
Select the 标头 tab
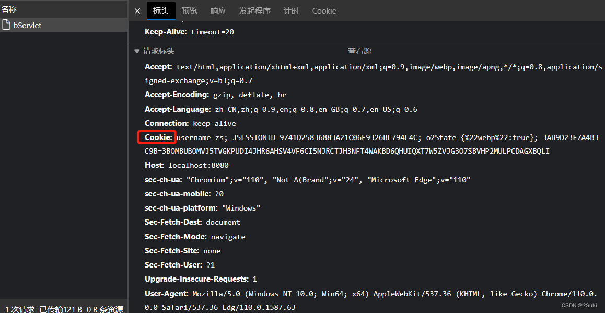coord(161,11)
